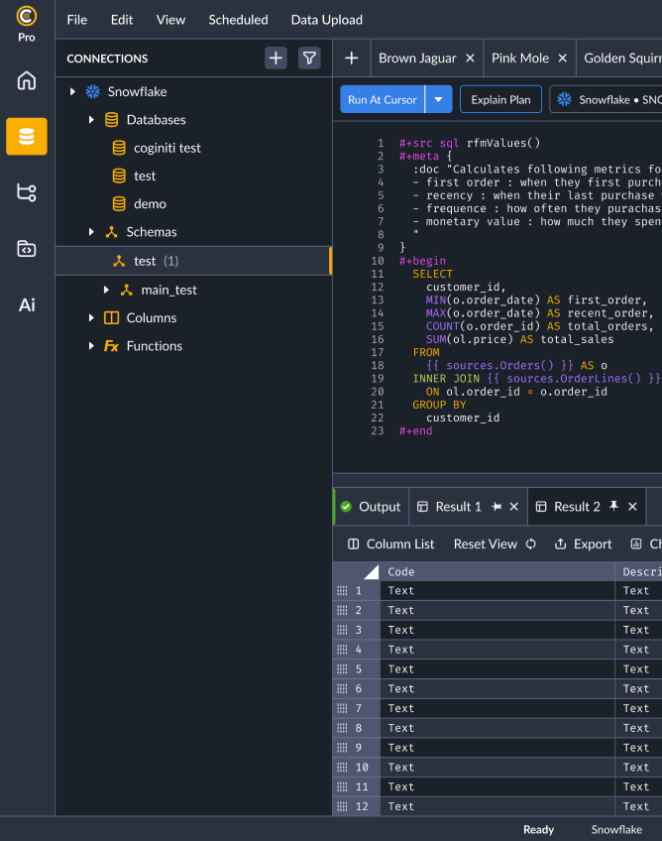Collapse the Databases tree node
This screenshot has height=841, width=662.
[91, 120]
